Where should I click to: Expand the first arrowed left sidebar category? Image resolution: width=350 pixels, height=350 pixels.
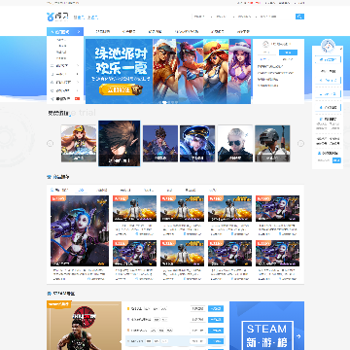pos(65,65)
